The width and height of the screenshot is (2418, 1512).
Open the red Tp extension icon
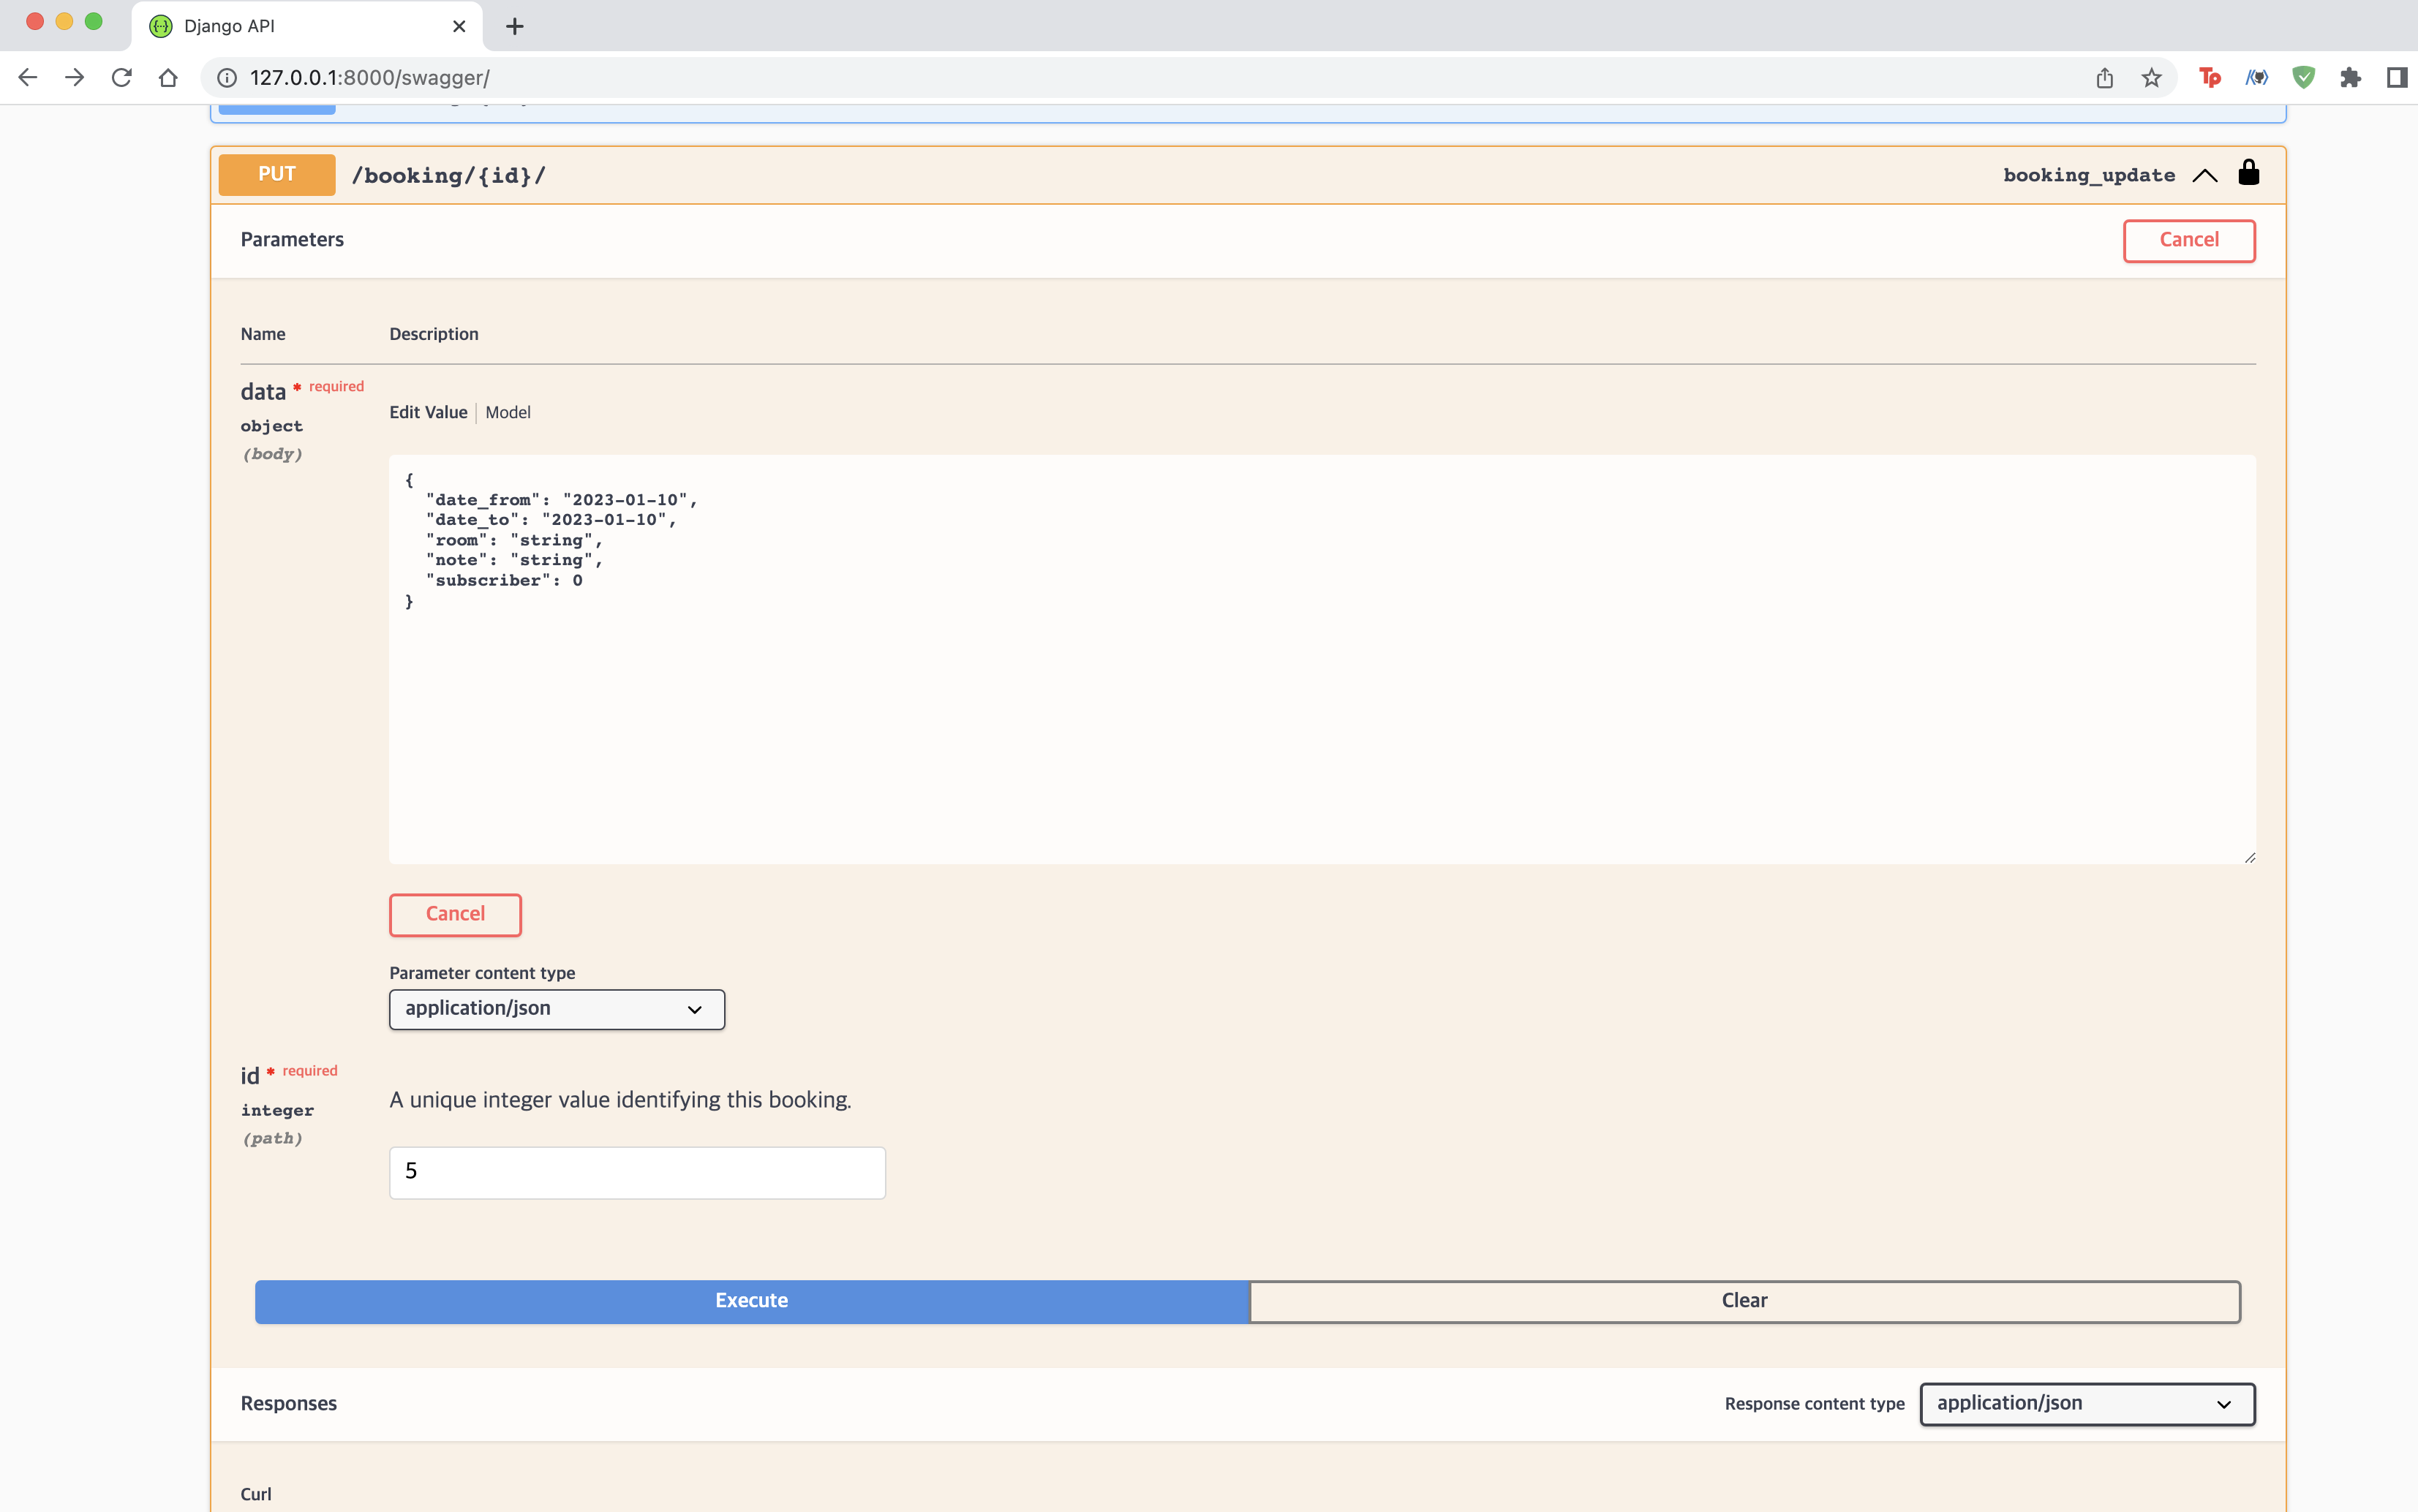tap(2209, 77)
